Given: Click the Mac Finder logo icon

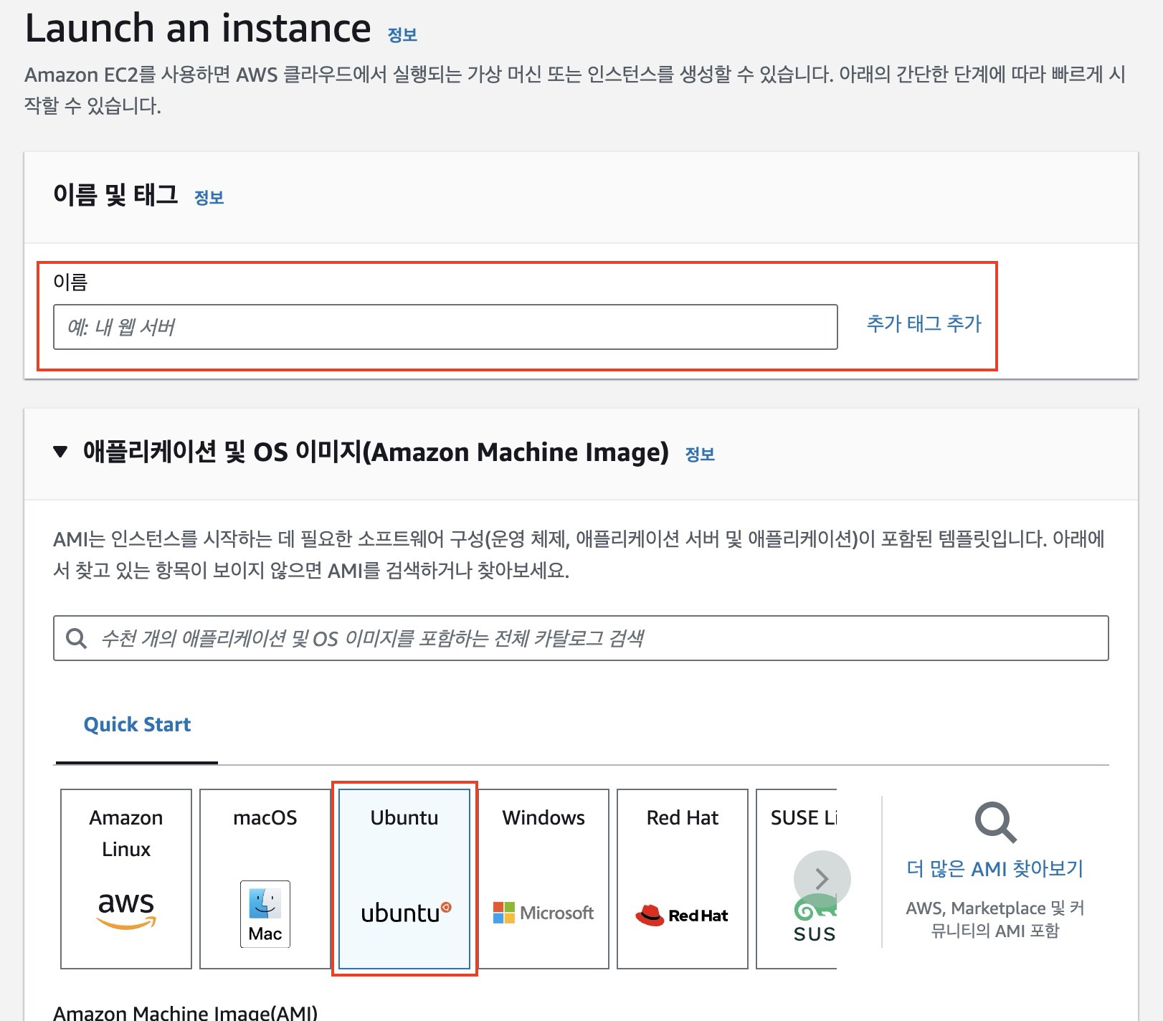Looking at the screenshot, I should [x=265, y=914].
